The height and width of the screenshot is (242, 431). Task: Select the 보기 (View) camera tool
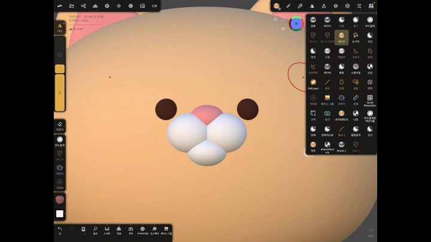[327, 115]
